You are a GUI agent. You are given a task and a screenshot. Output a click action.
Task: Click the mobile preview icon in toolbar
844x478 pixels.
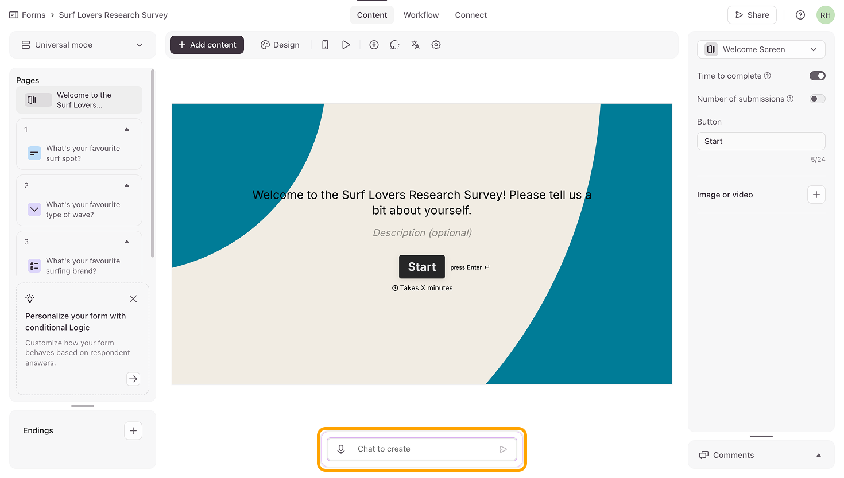(325, 45)
